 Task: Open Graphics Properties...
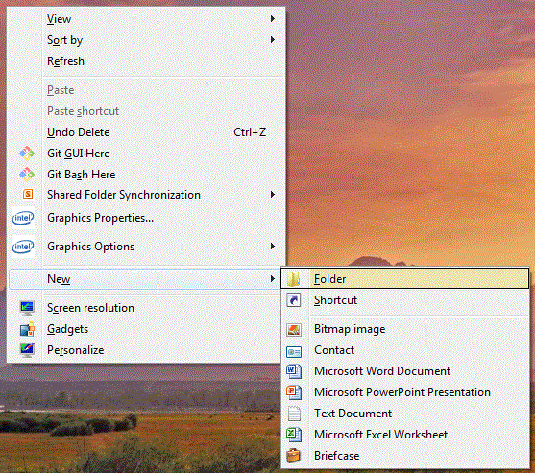(146, 218)
